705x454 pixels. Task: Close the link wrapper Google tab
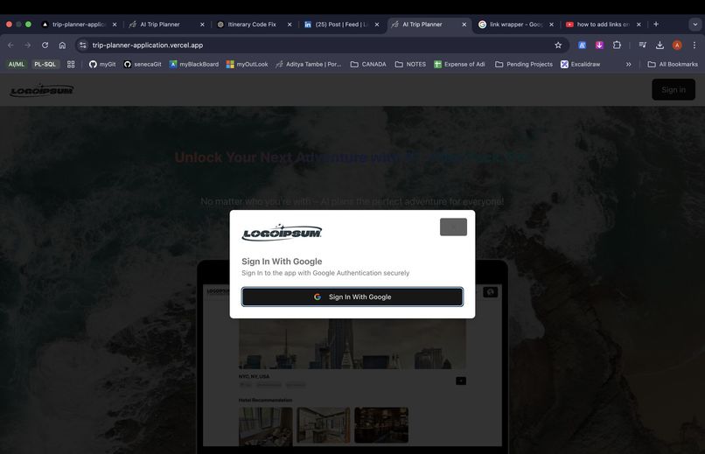tap(551, 24)
